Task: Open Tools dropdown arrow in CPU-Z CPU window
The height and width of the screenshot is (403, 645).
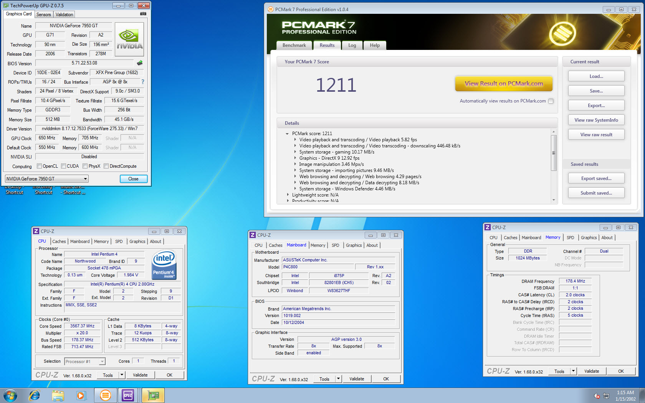Action: (x=122, y=375)
